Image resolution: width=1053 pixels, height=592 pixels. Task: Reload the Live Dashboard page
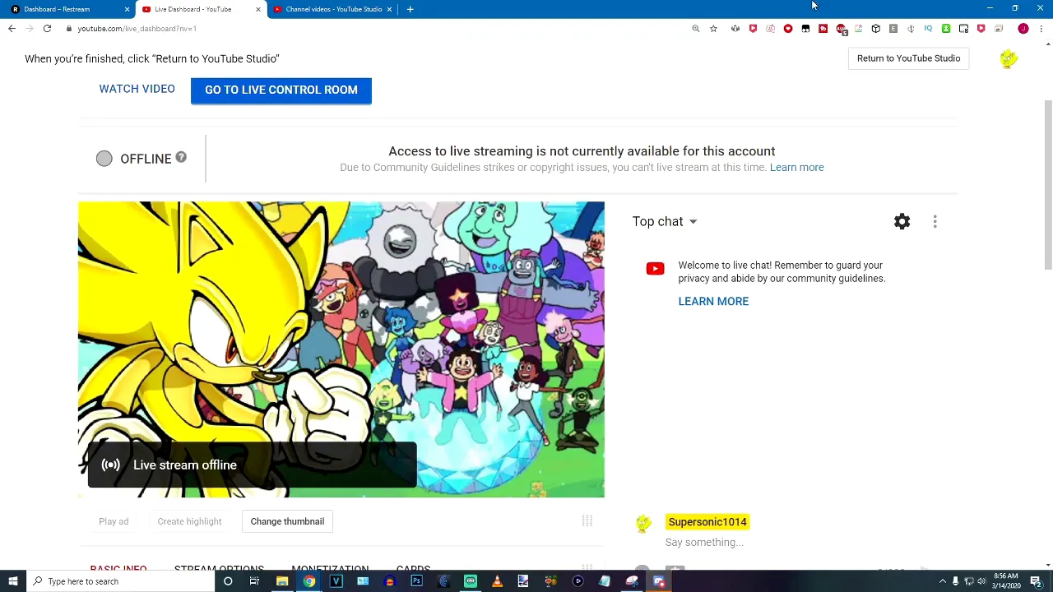coord(47,29)
